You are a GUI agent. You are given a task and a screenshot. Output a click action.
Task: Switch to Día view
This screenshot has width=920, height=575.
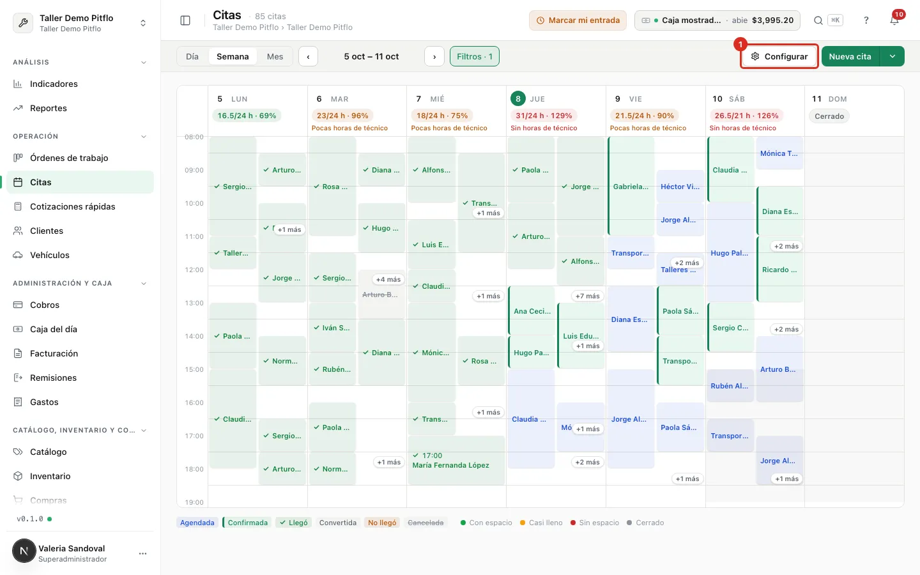(x=192, y=56)
